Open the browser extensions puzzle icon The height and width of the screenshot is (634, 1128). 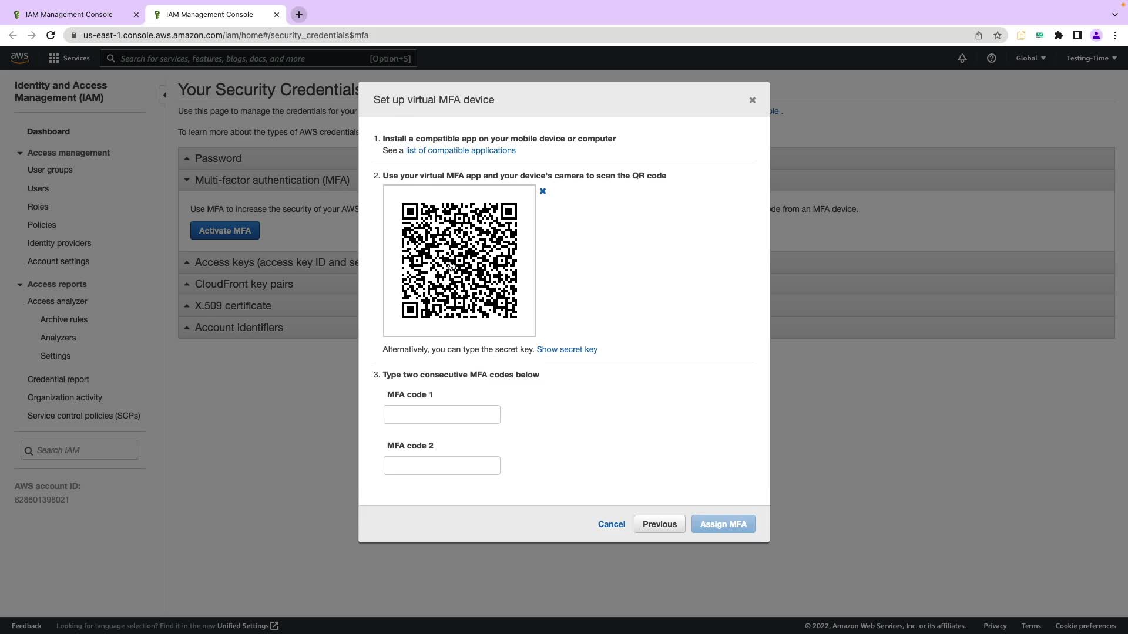click(x=1058, y=35)
